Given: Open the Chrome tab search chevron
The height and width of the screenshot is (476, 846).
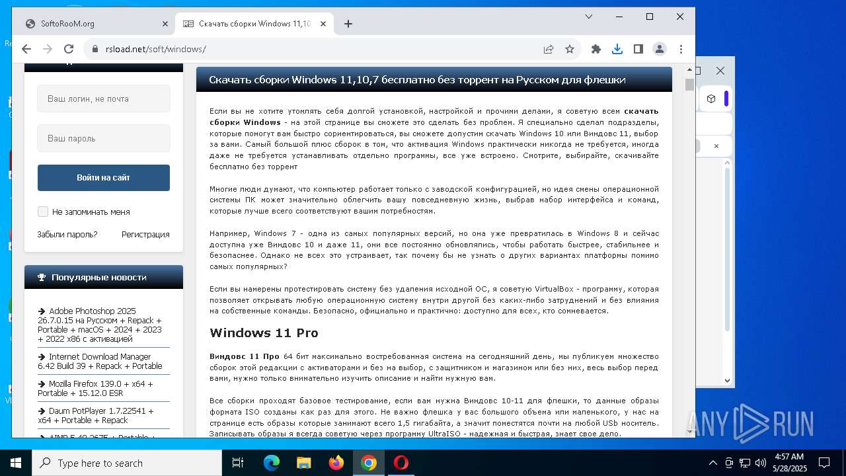Looking at the screenshot, I should tap(589, 17).
